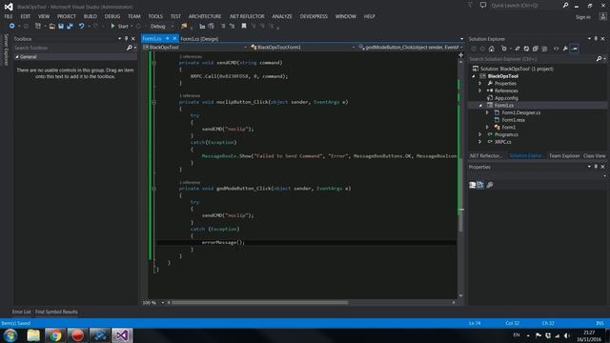Click the Open File folder icon
Image resolution: width=610 pixels, height=343 pixels.
(51, 26)
